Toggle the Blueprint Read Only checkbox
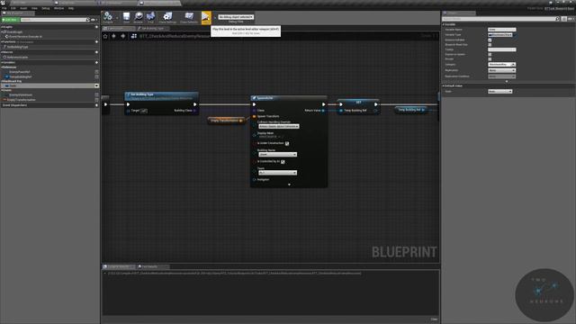This screenshot has height=324, width=576. (x=490, y=44)
